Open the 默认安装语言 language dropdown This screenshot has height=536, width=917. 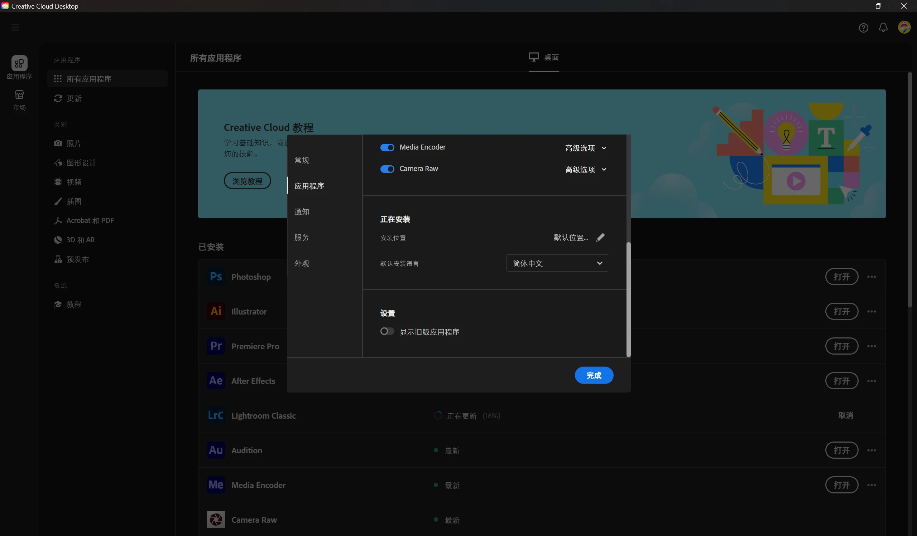pyautogui.click(x=557, y=263)
